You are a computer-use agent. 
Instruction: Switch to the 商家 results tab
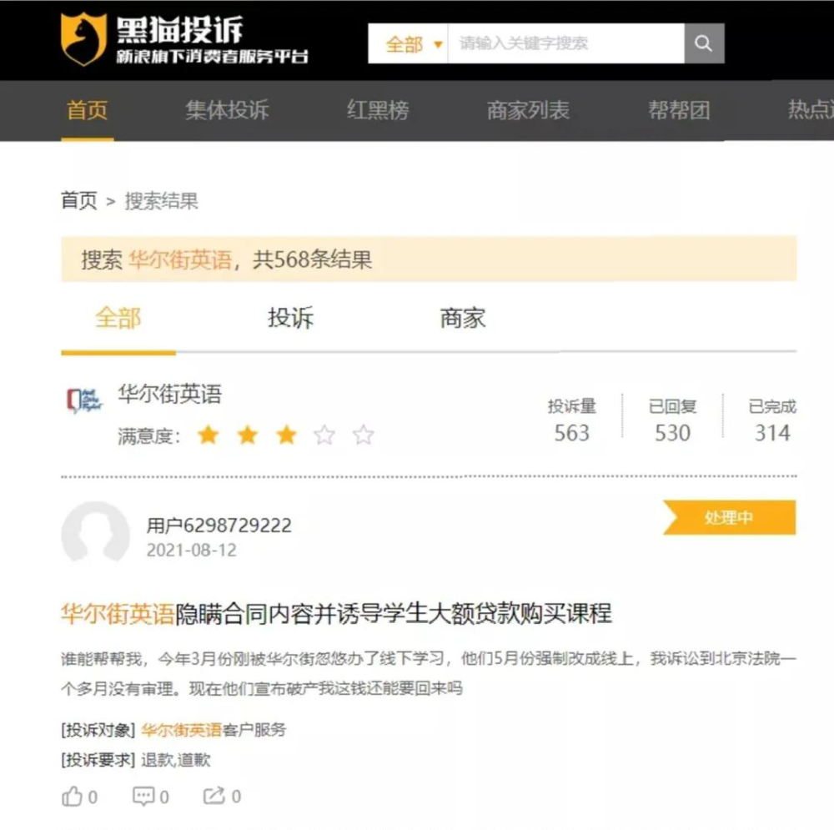463,318
